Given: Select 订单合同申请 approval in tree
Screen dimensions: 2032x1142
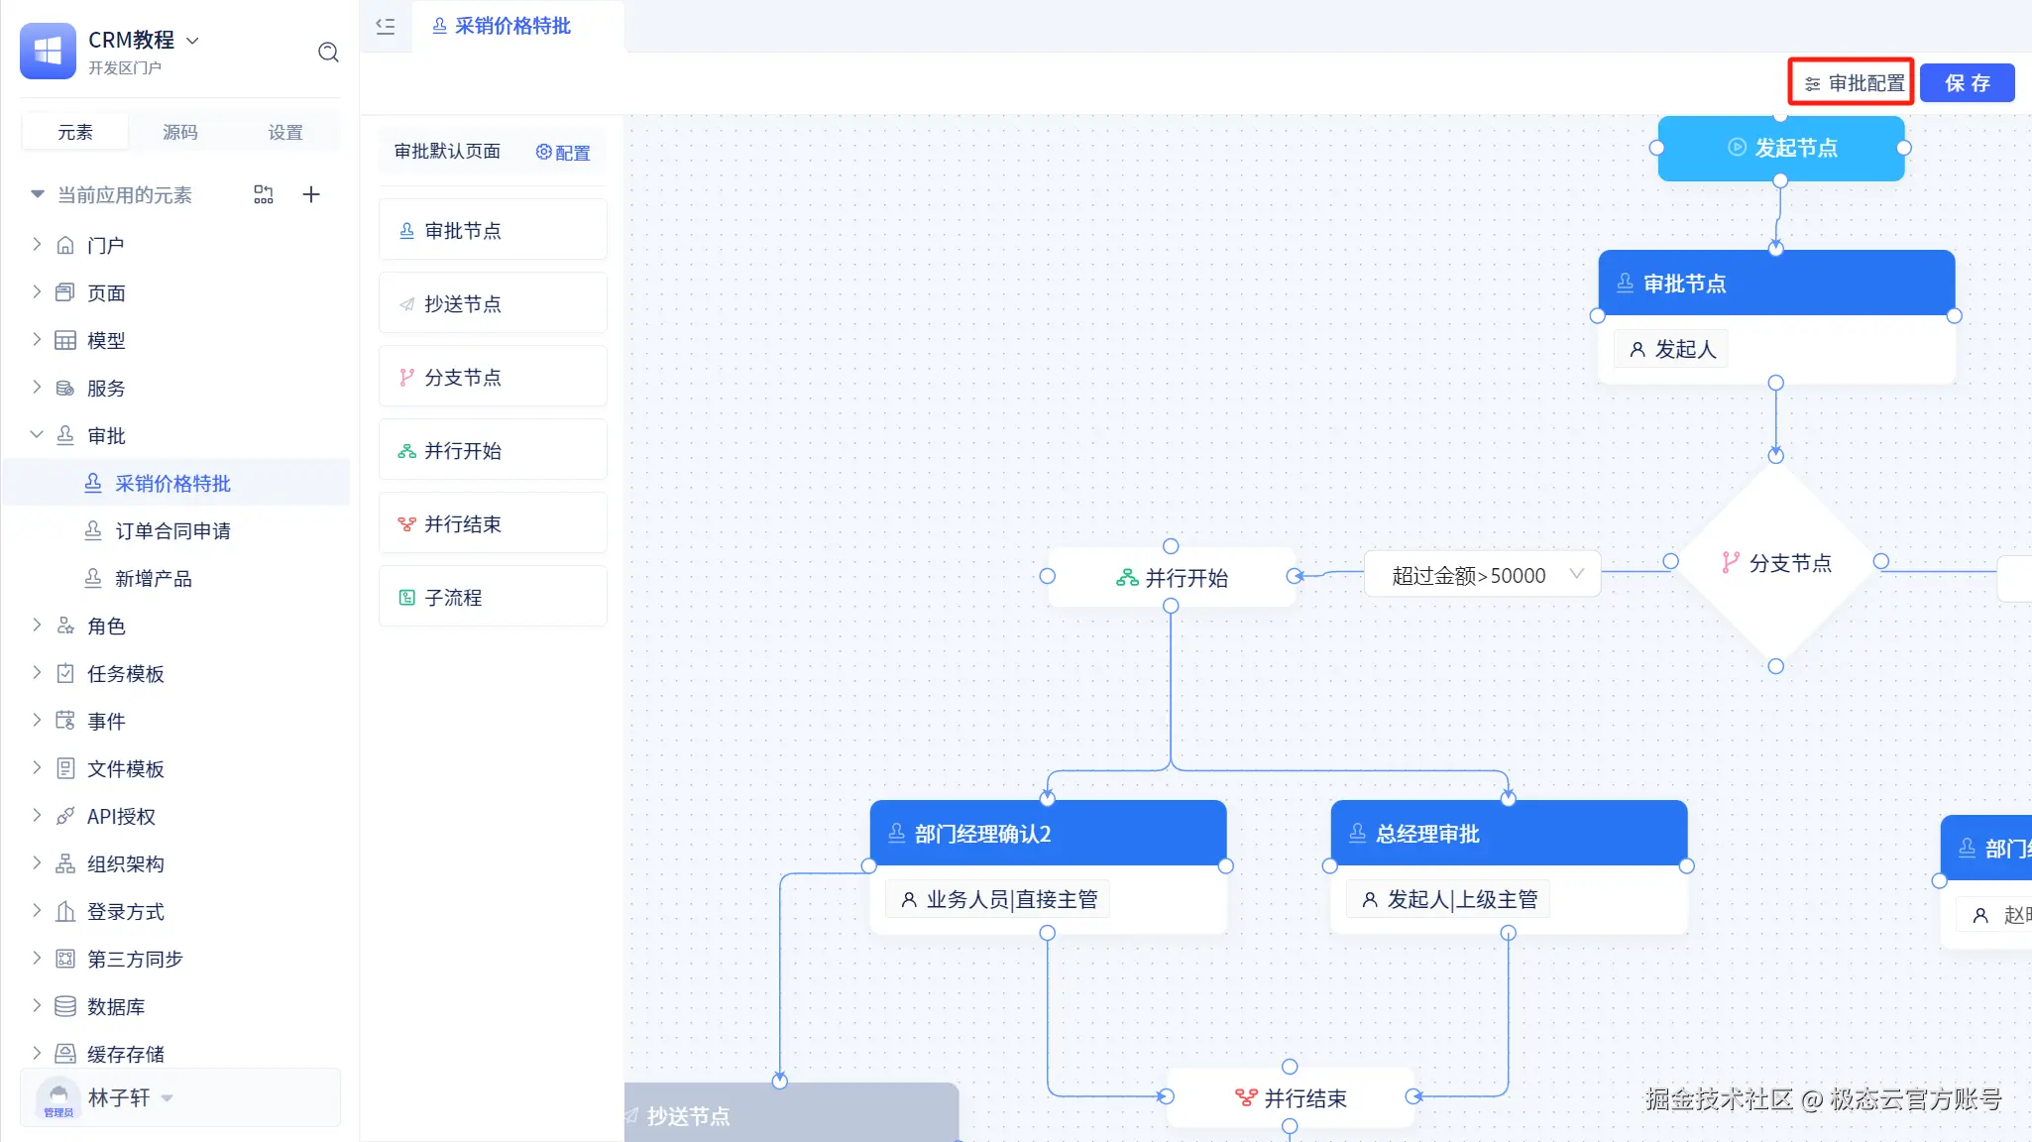Looking at the screenshot, I should [x=172, y=531].
